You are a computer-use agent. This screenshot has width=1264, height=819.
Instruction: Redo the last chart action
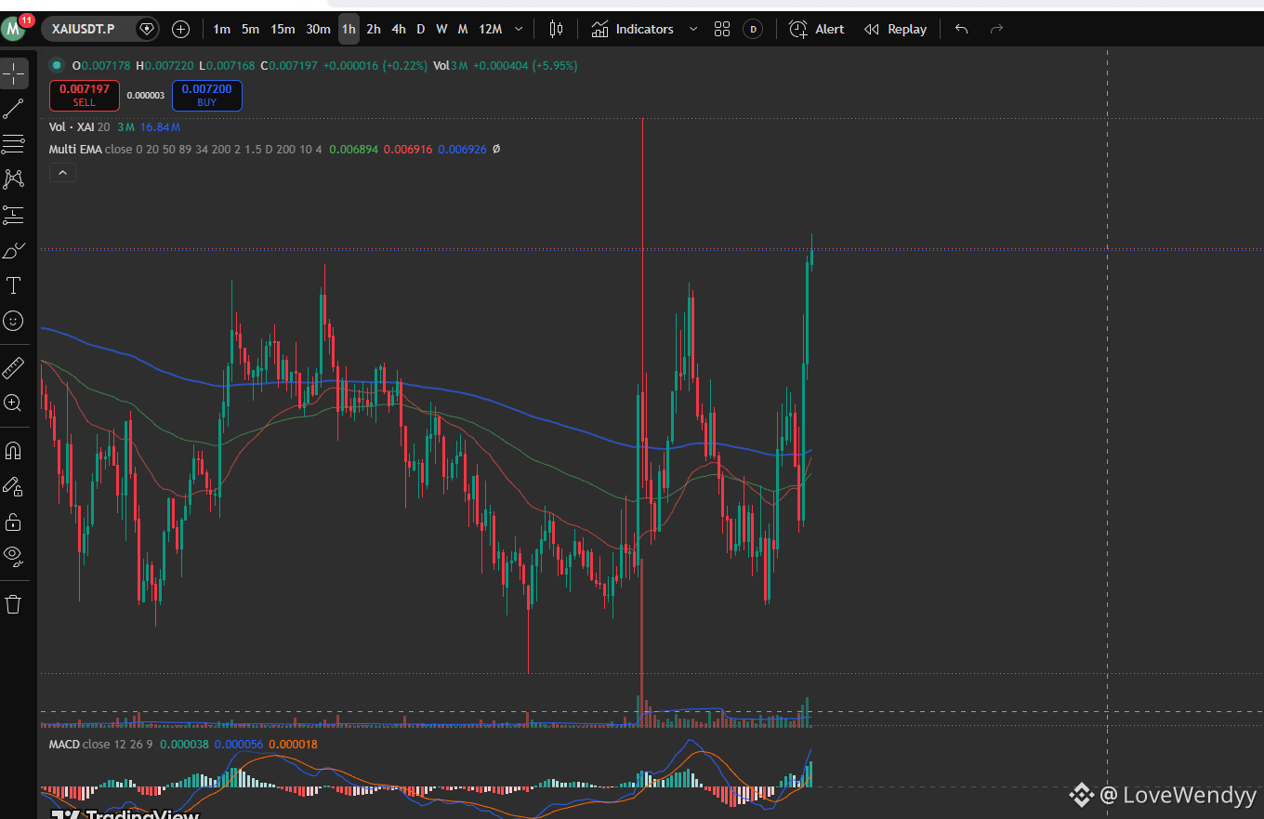point(996,29)
